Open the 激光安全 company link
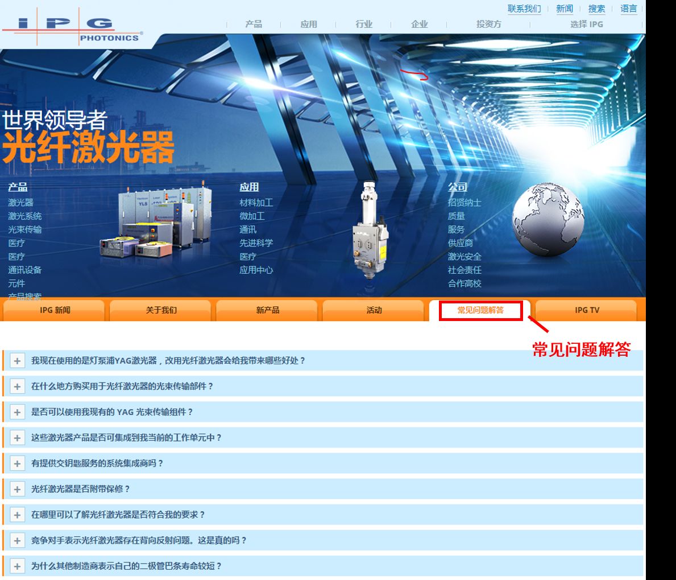676x580 pixels. (465, 256)
